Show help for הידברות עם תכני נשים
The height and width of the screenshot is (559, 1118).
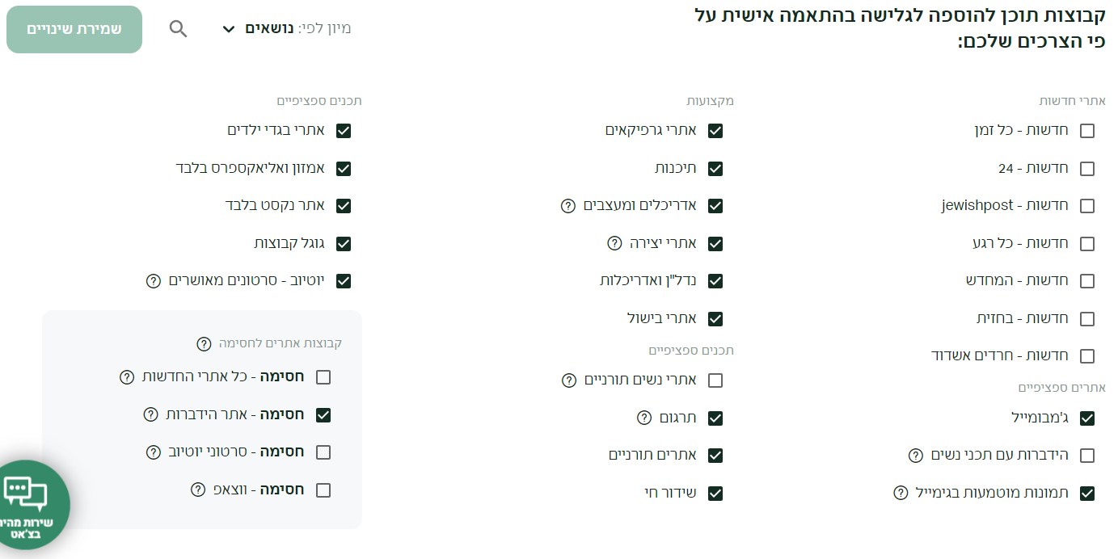pyautogui.click(x=916, y=456)
